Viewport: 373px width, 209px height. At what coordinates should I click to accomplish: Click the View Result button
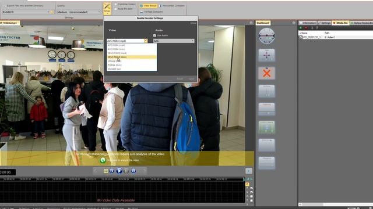point(149,5)
